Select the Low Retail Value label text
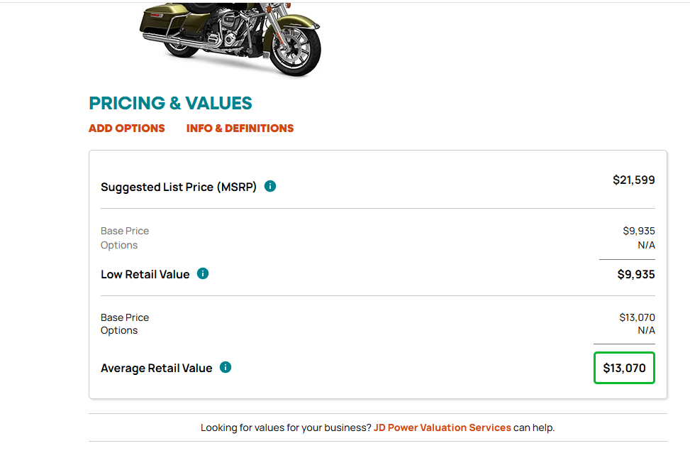The height and width of the screenshot is (458, 690). [145, 275]
